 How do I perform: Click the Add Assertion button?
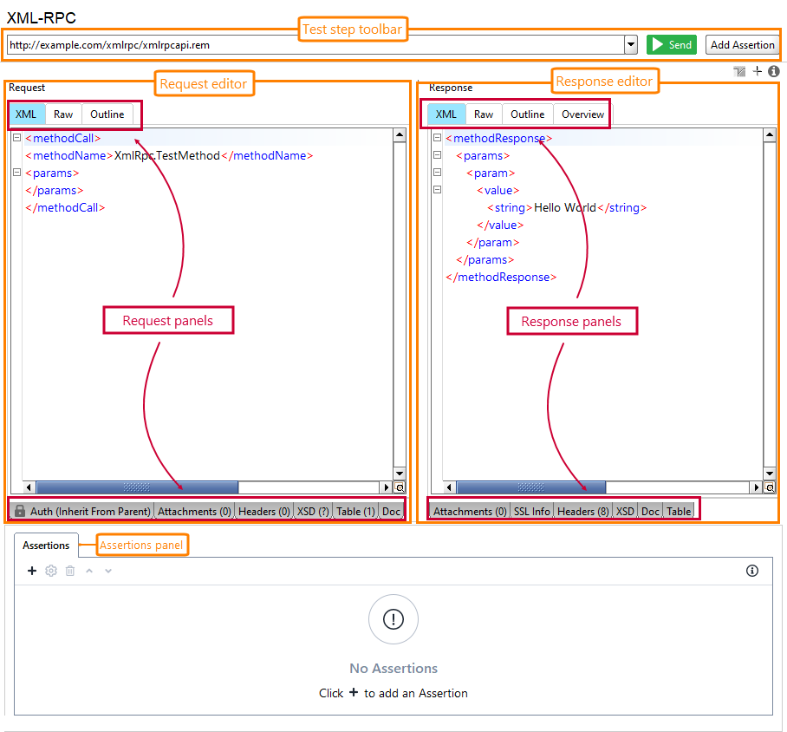(x=742, y=45)
